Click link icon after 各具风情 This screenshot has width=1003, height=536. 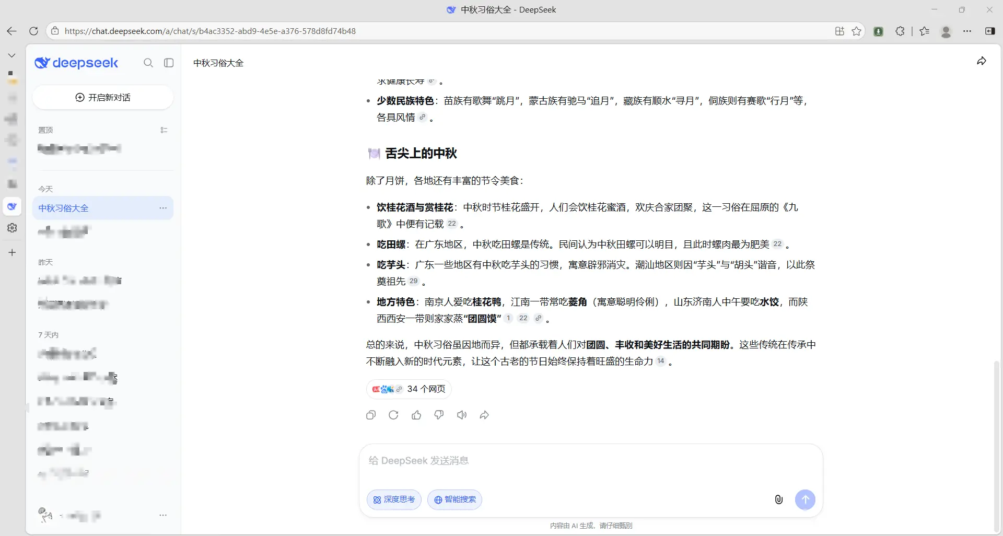click(x=422, y=117)
